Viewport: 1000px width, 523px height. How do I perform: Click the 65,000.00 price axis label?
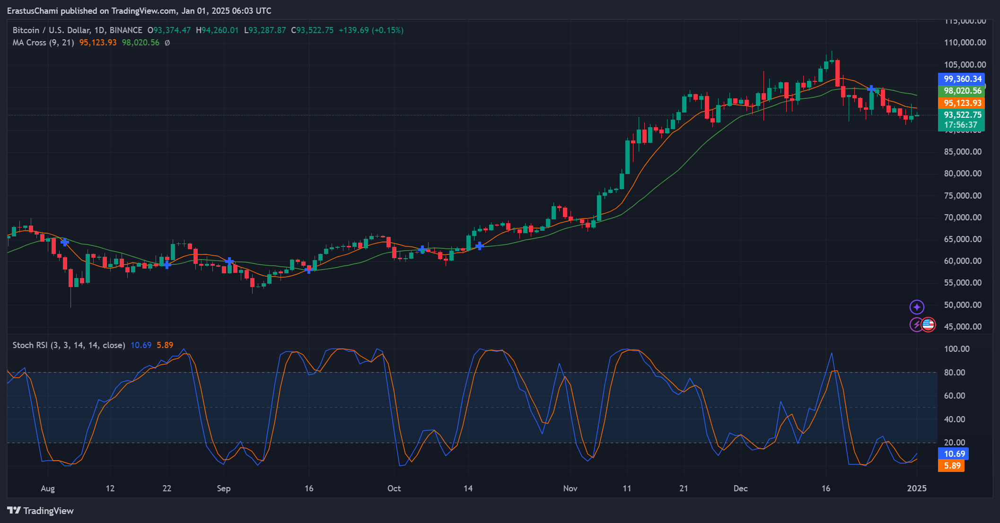click(963, 239)
